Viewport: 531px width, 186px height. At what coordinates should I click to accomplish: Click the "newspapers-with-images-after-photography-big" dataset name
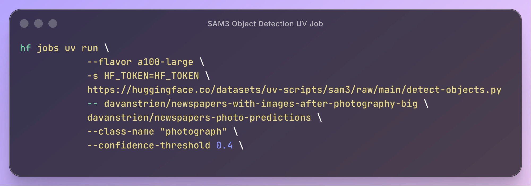point(294,104)
